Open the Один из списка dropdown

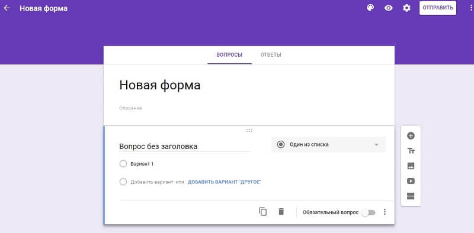coord(328,144)
